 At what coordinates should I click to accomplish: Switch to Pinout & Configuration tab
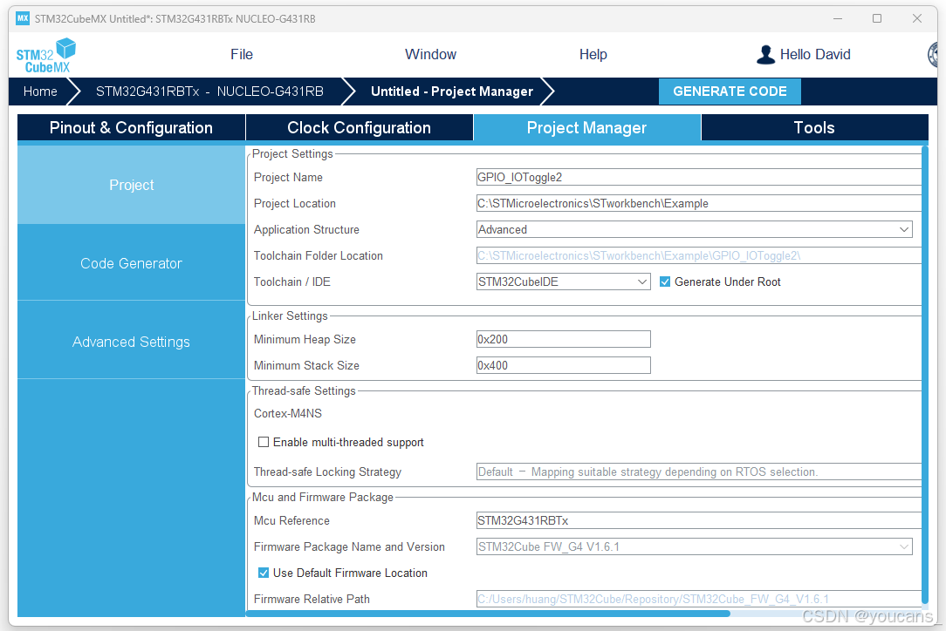click(131, 128)
